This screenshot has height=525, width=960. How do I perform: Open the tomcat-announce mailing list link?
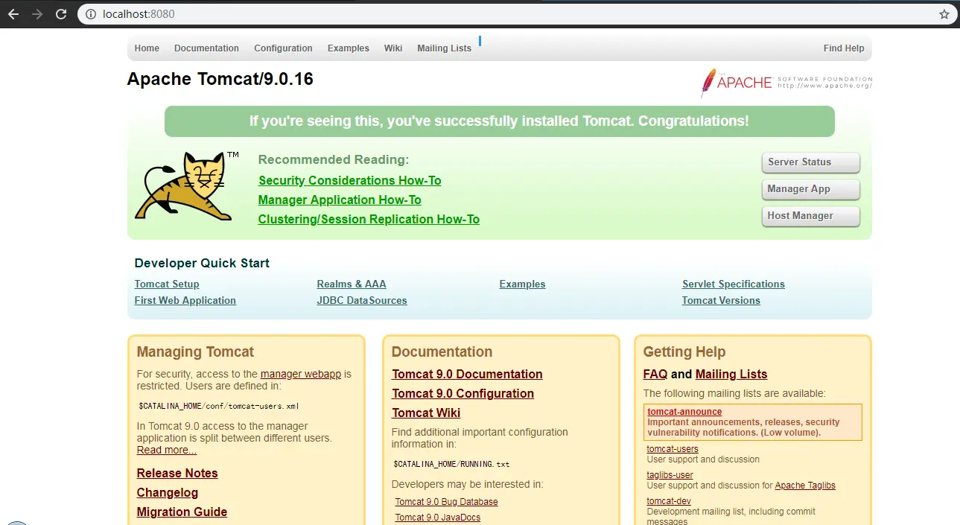pos(684,412)
